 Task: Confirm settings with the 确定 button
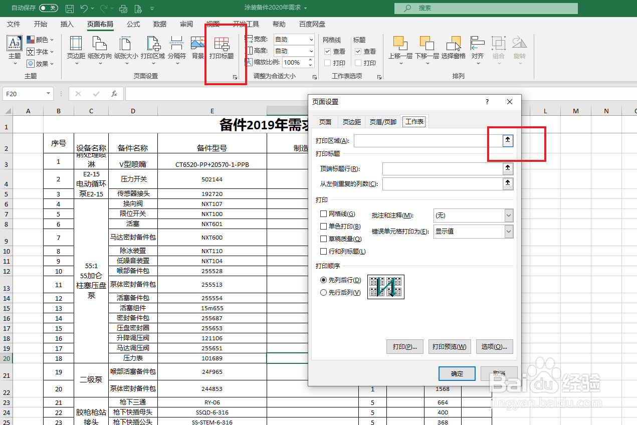456,373
